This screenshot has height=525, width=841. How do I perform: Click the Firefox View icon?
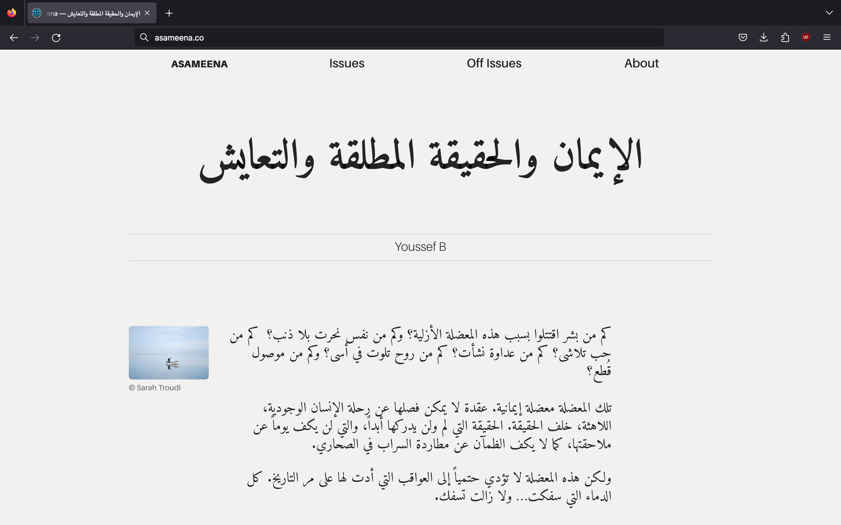[12, 13]
